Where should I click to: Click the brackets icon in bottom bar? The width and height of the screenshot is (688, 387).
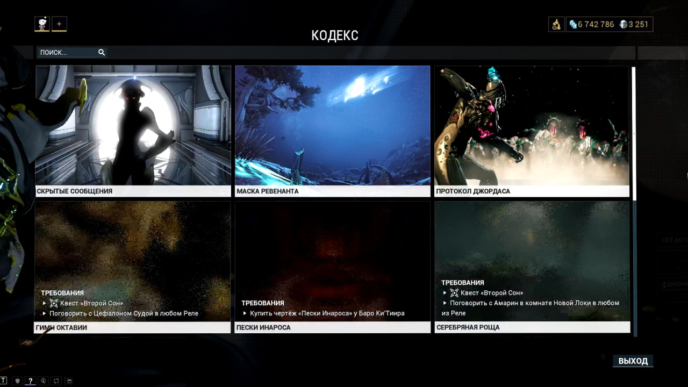point(56,381)
